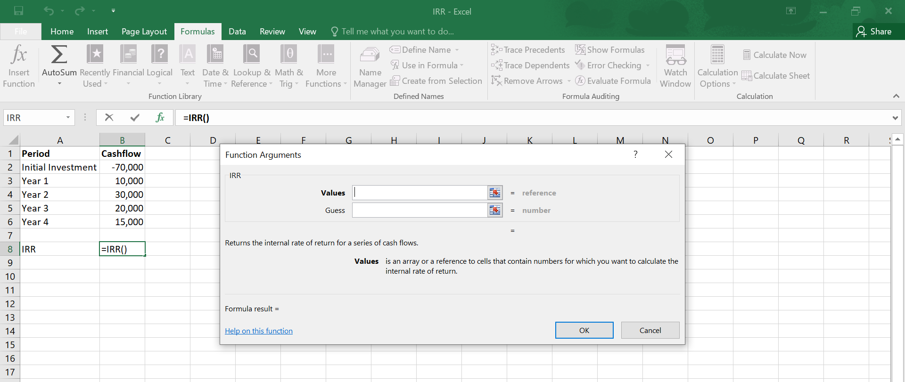
Task: Open the Remove Arrows dropdown arrow
Action: (x=569, y=81)
